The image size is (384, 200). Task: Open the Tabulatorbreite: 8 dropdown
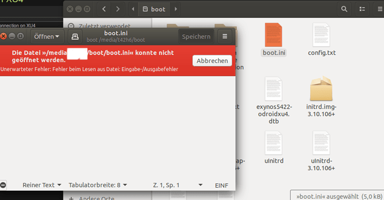pyautogui.click(x=98, y=185)
